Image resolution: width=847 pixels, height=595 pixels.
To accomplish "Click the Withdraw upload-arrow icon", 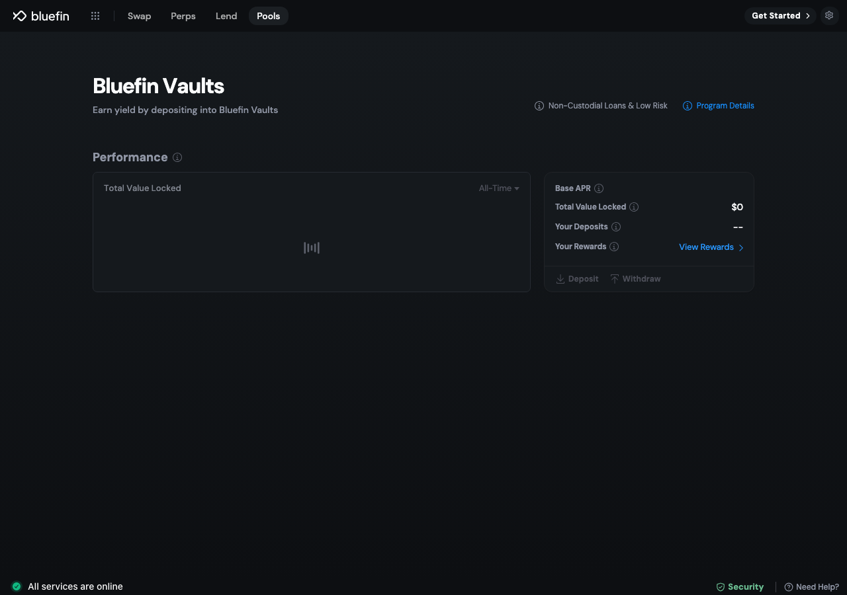I will [615, 279].
